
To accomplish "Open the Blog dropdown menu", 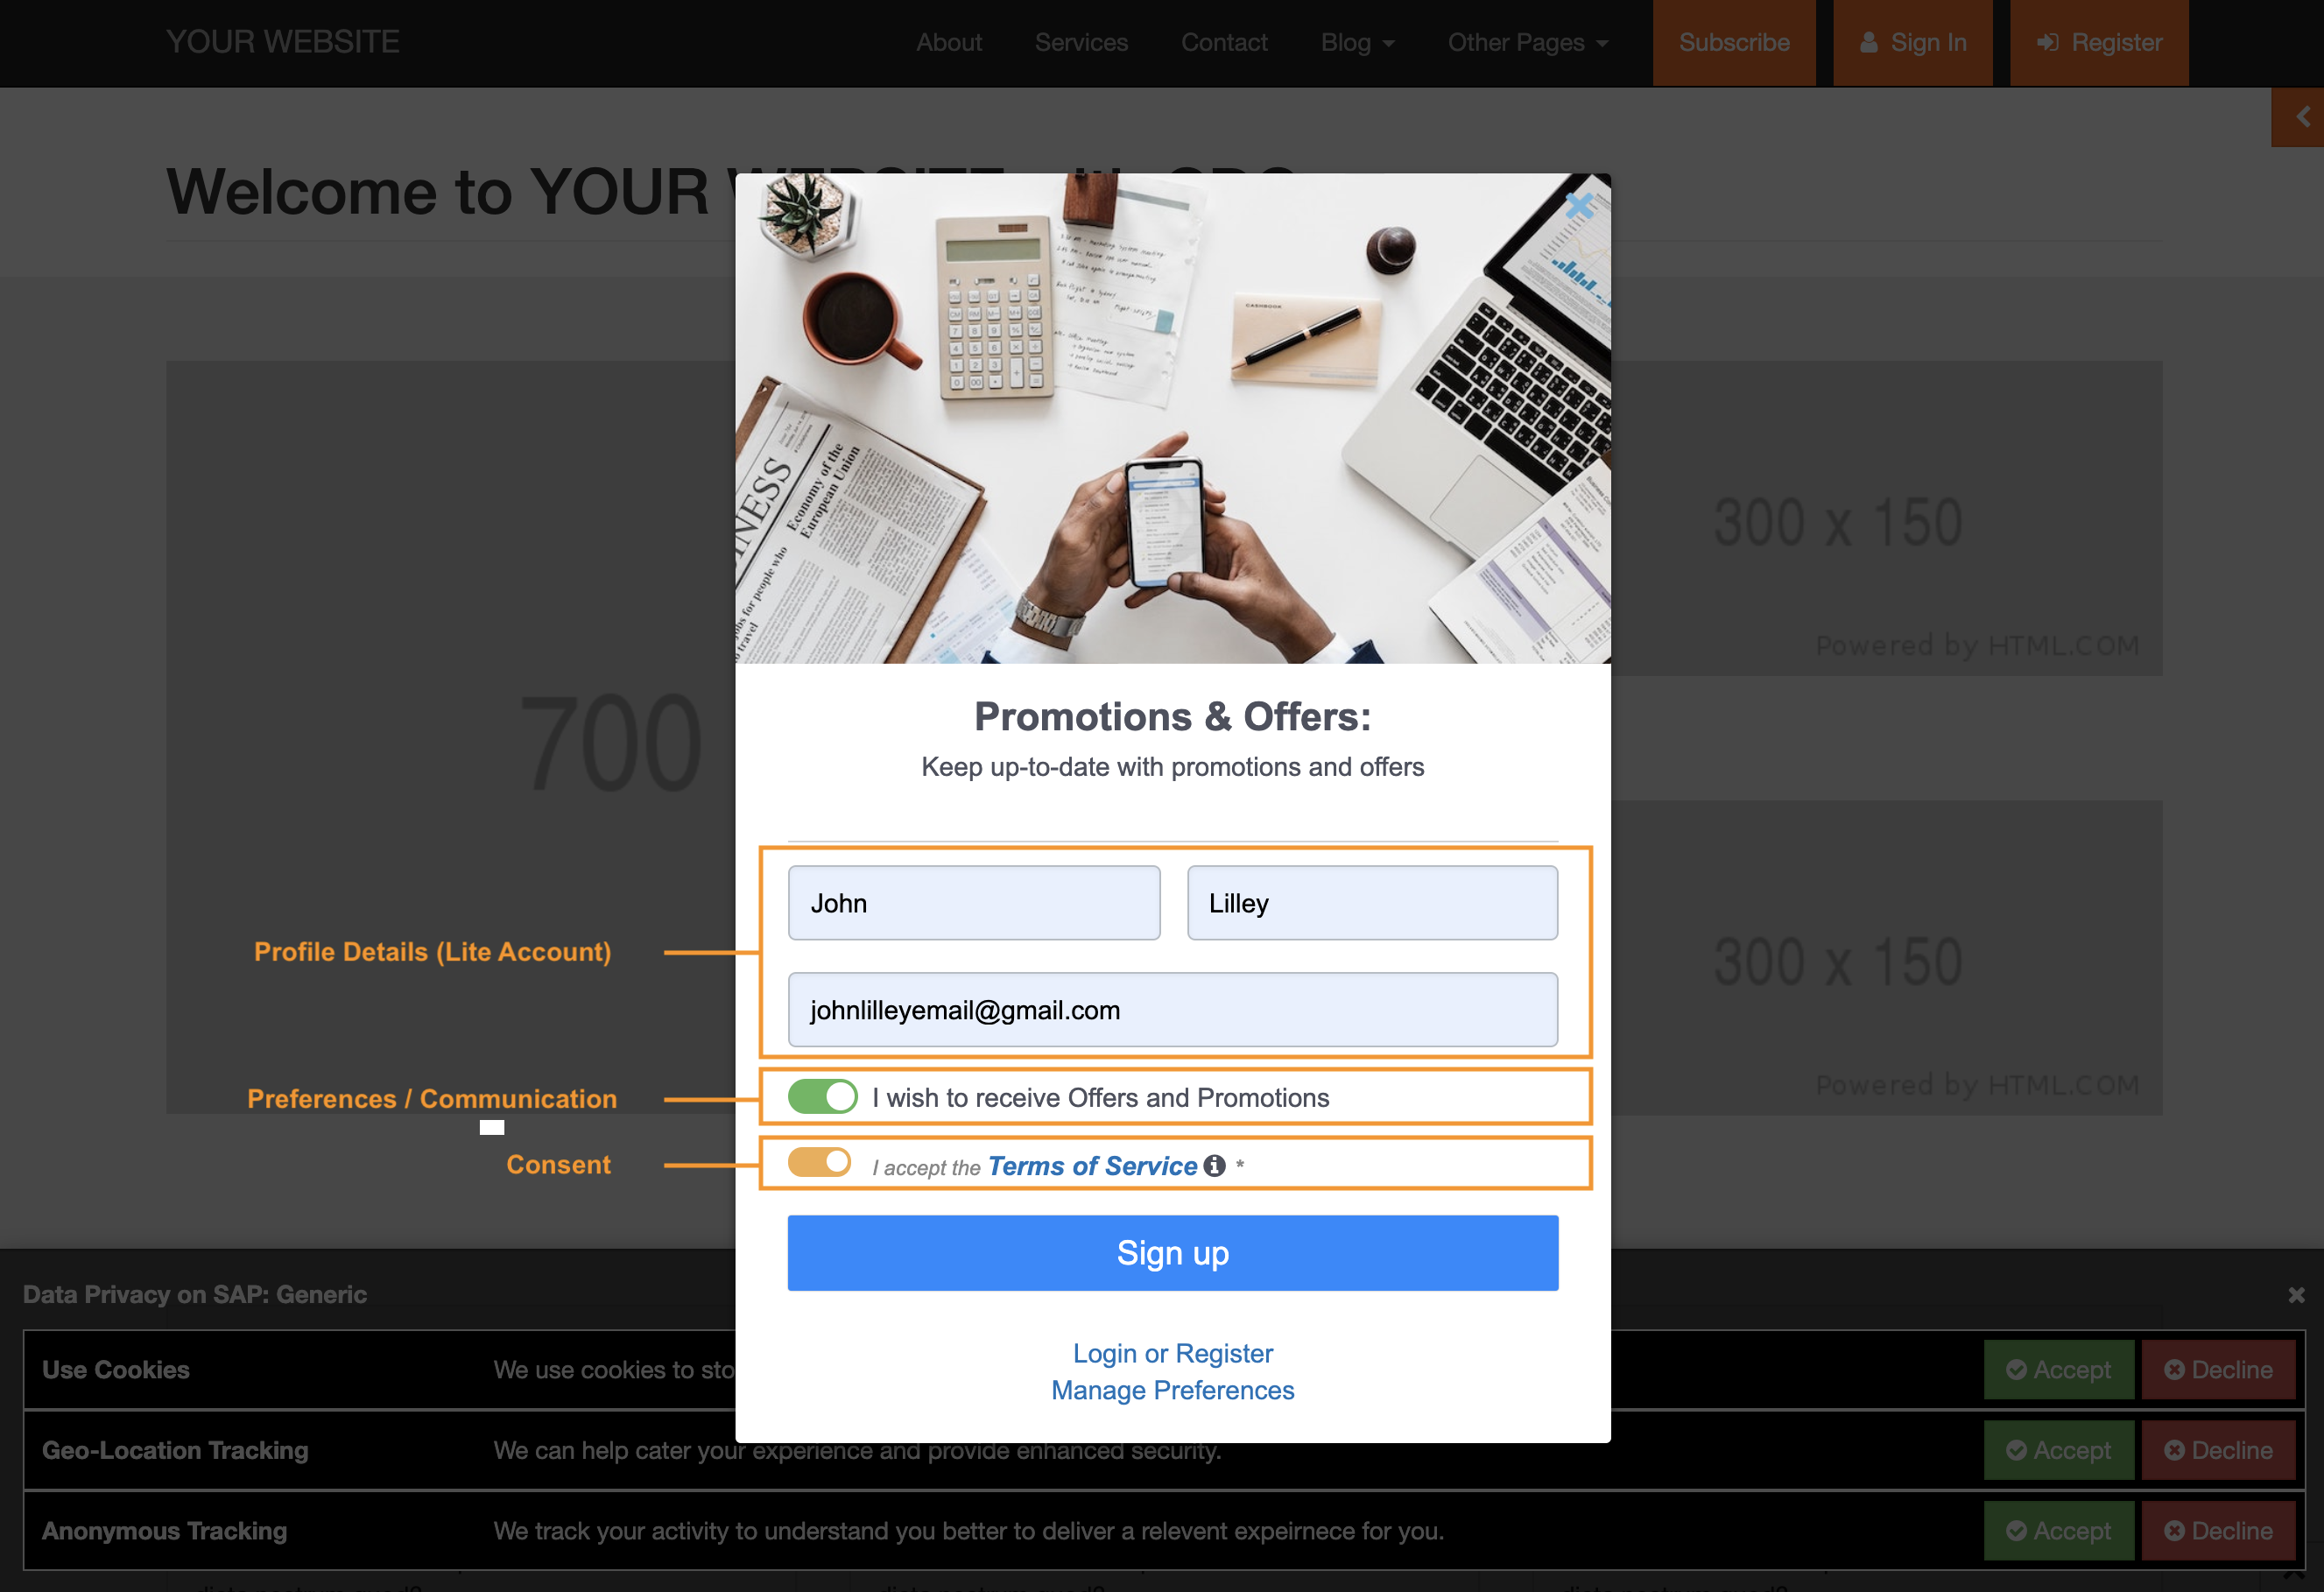I will pyautogui.click(x=1357, y=43).
